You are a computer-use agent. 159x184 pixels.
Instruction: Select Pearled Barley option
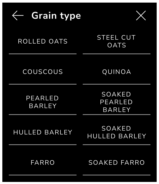tap(43, 102)
